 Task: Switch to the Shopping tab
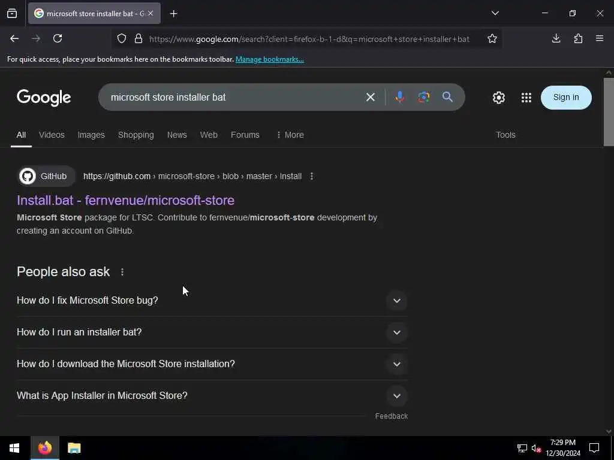click(136, 135)
